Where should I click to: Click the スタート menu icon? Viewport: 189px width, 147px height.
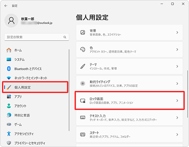click(83, 135)
